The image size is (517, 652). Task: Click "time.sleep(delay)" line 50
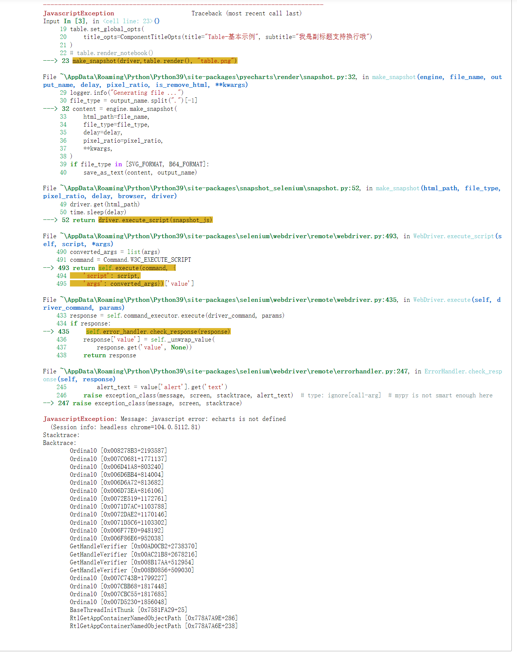pos(98,212)
